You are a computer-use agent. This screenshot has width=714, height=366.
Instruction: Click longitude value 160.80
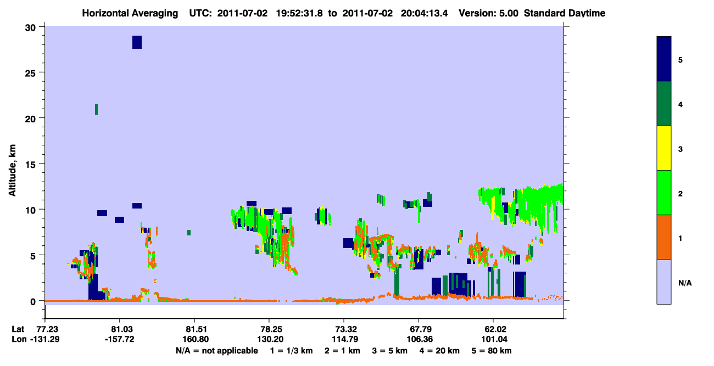click(x=194, y=340)
